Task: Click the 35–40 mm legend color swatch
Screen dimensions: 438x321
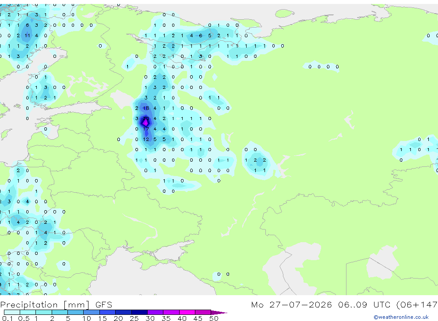Action: 171,312
